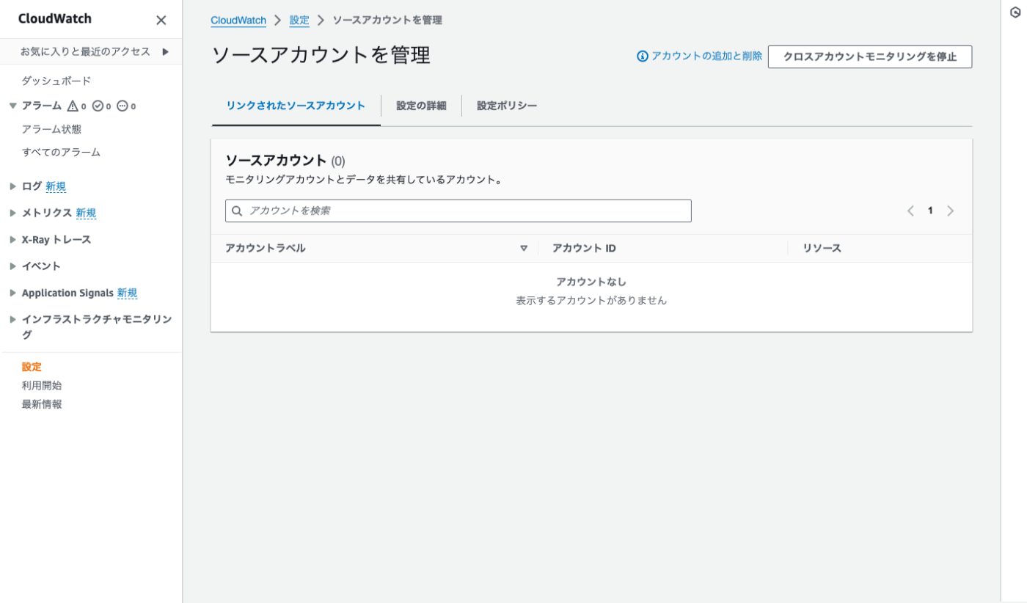Expand the ログ section

12,186
